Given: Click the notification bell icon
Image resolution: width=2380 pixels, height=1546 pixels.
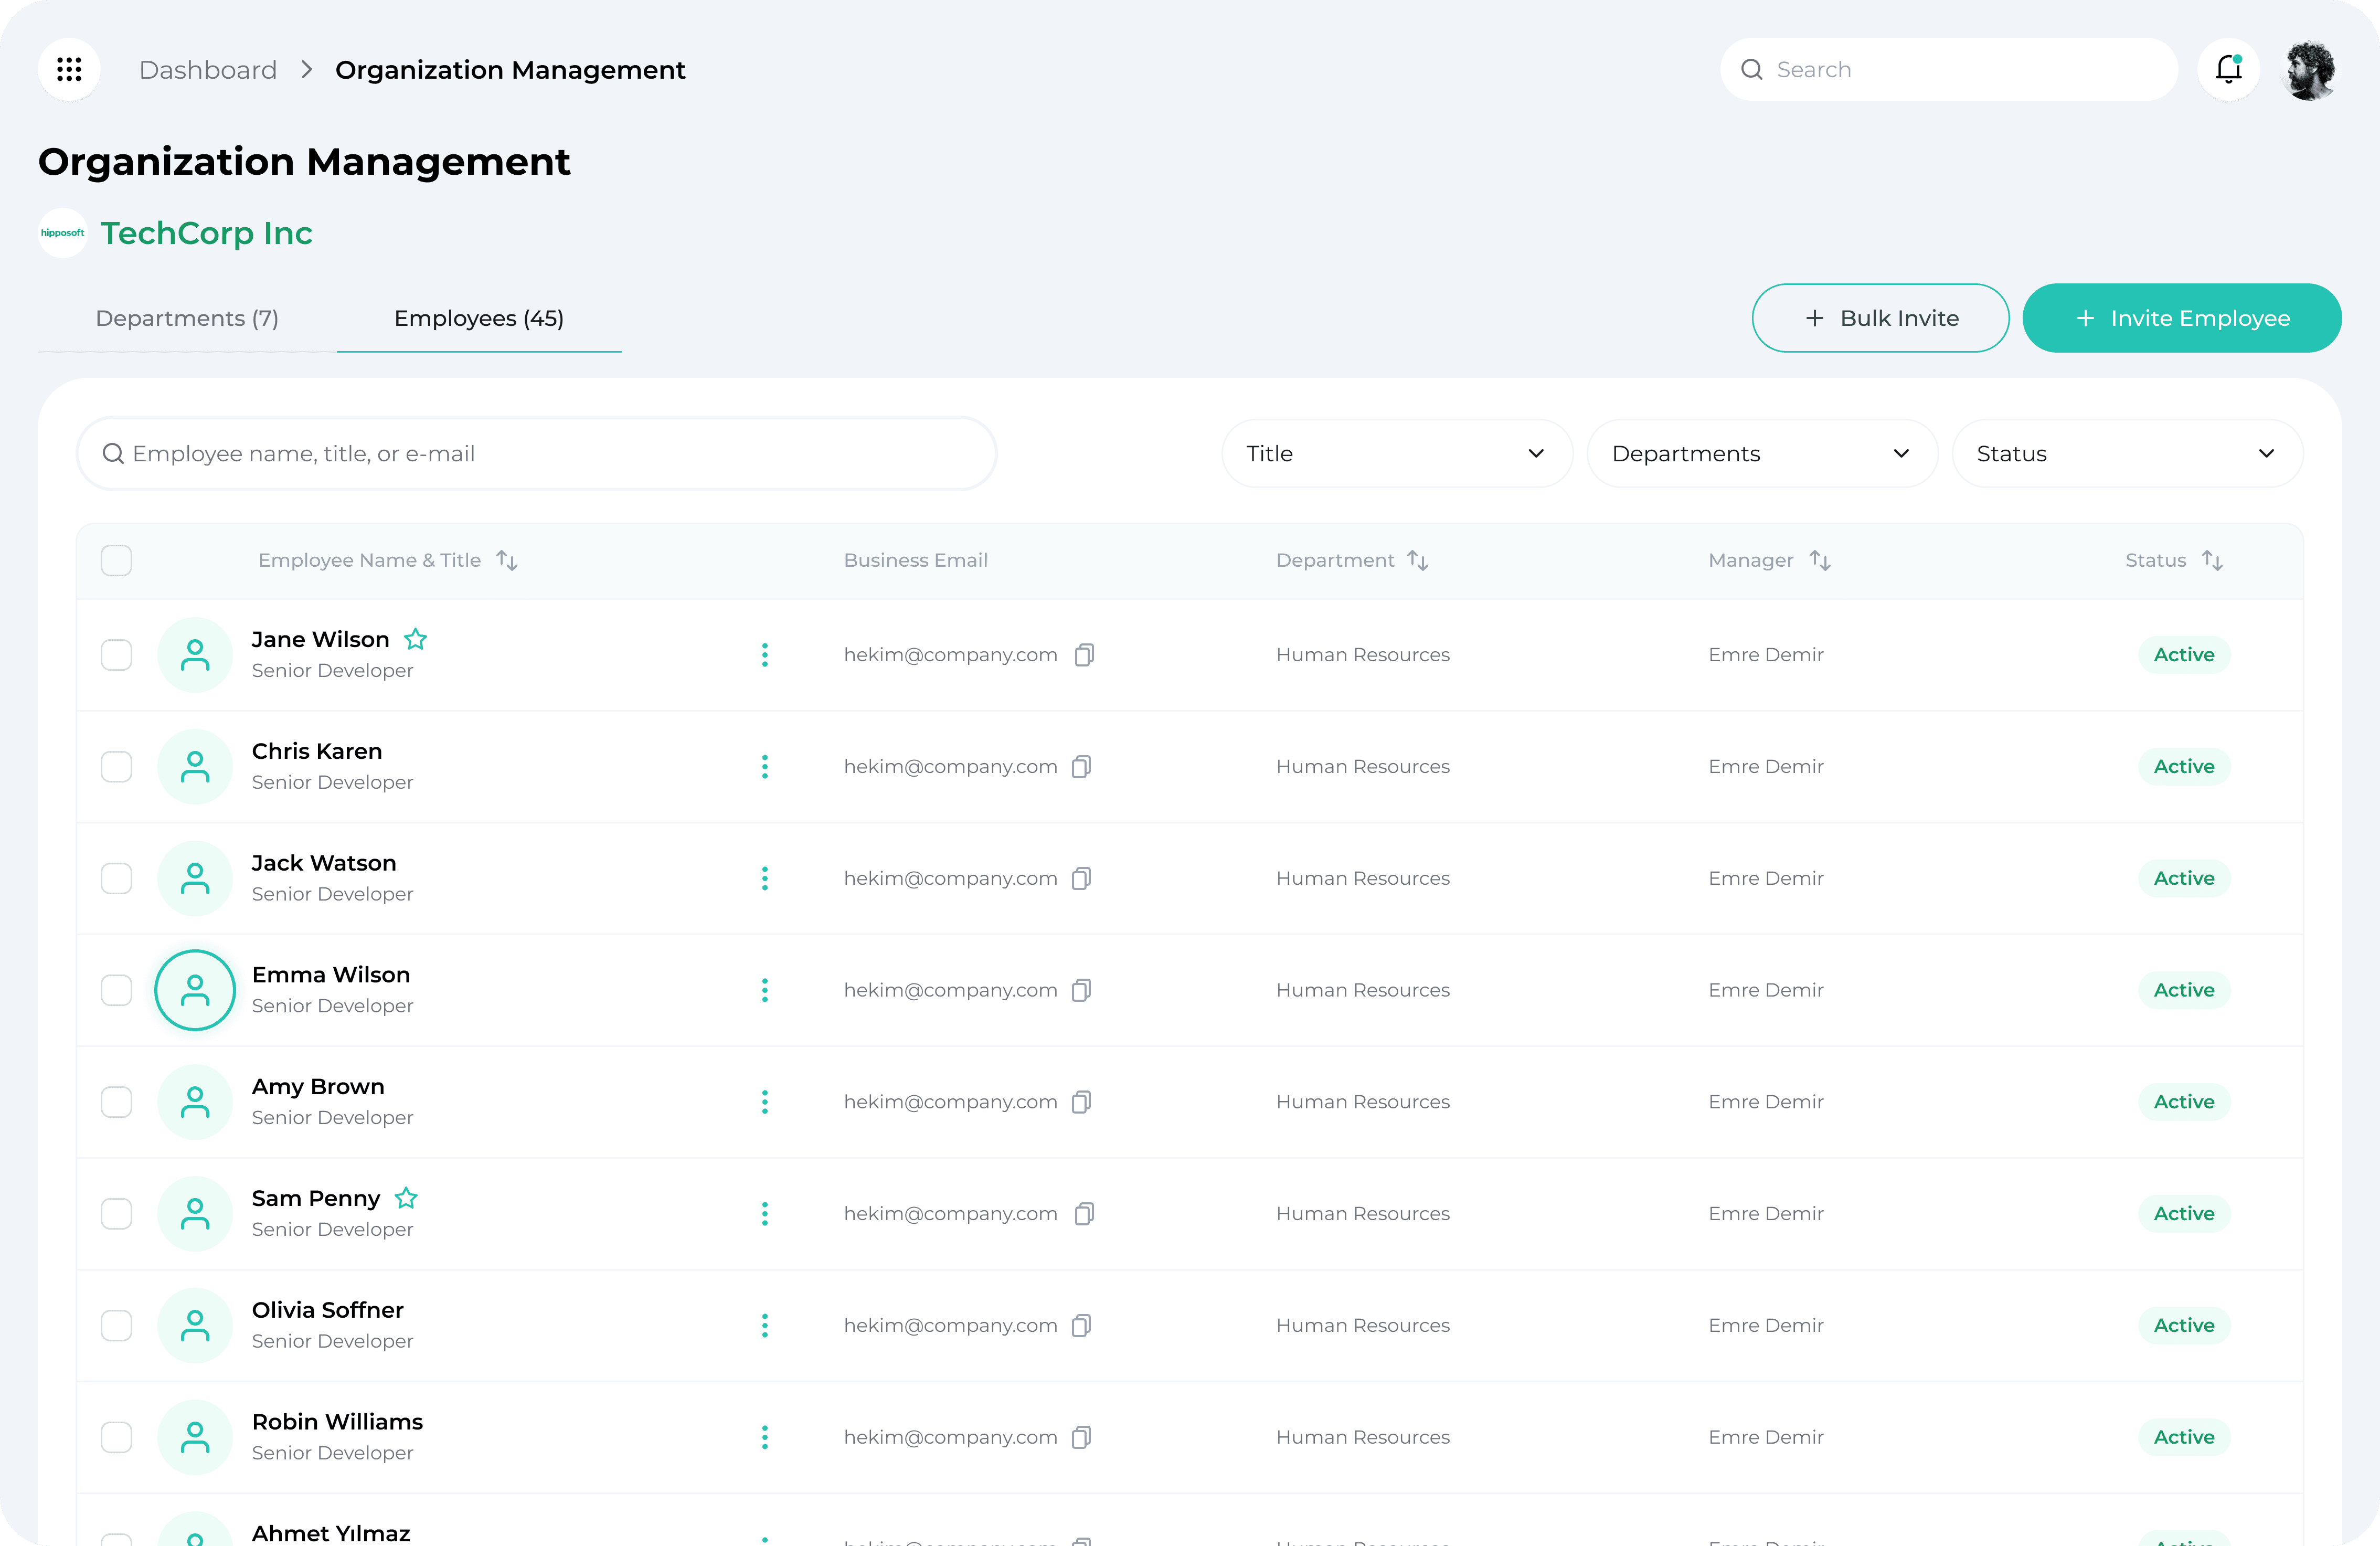Looking at the screenshot, I should tap(2228, 69).
